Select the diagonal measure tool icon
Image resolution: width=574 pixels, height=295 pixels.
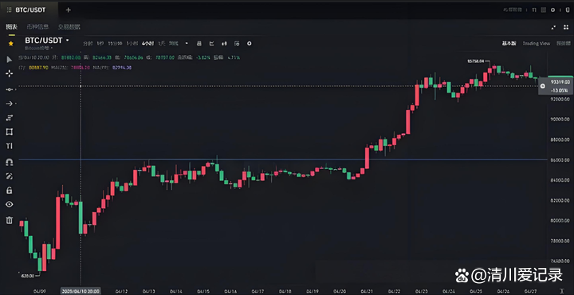(10, 176)
